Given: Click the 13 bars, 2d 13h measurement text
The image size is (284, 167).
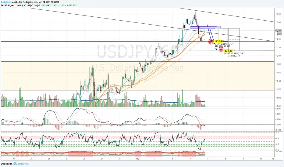Looking at the screenshot, I should 223,46.
